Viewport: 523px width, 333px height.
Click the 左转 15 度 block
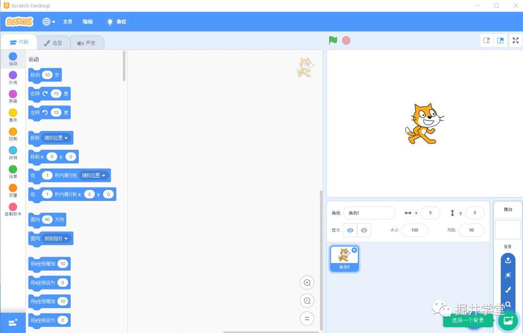pos(49,113)
